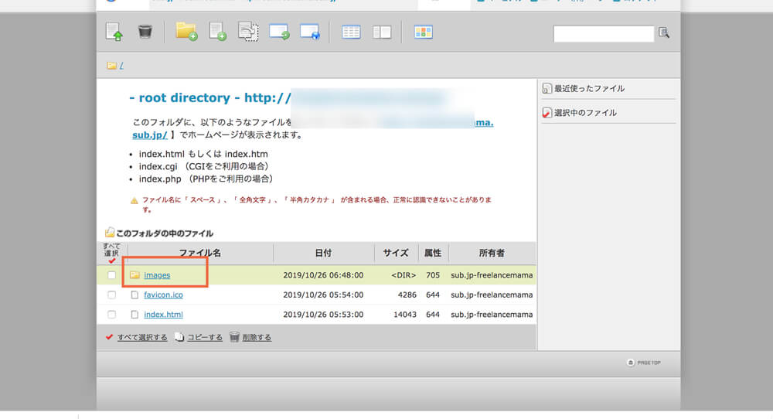Click the コピーする link

click(x=205, y=338)
